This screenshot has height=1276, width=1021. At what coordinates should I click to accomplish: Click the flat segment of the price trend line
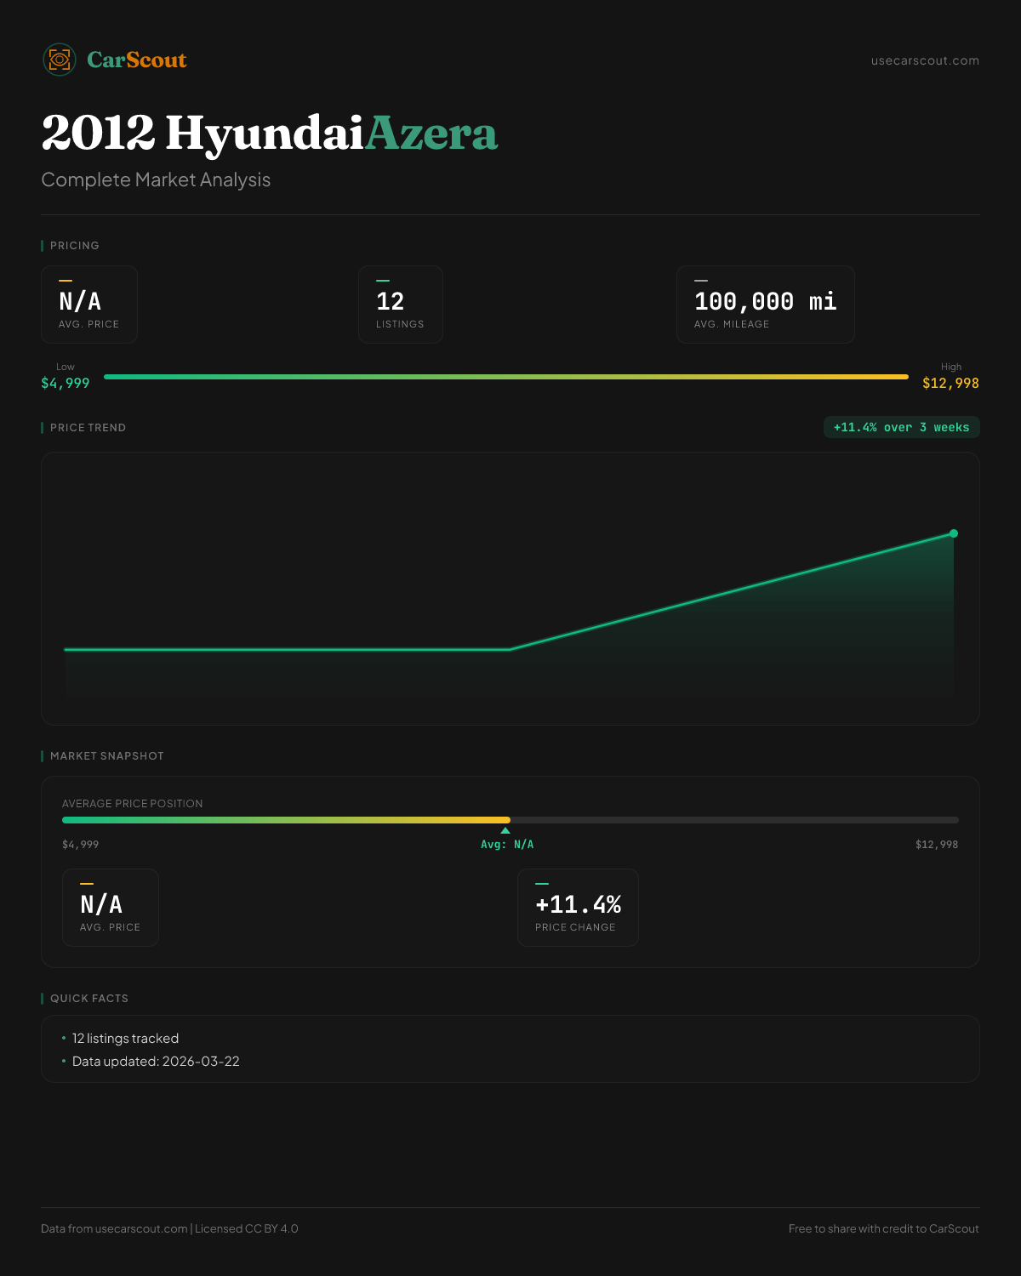pyautogui.click(x=288, y=649)
